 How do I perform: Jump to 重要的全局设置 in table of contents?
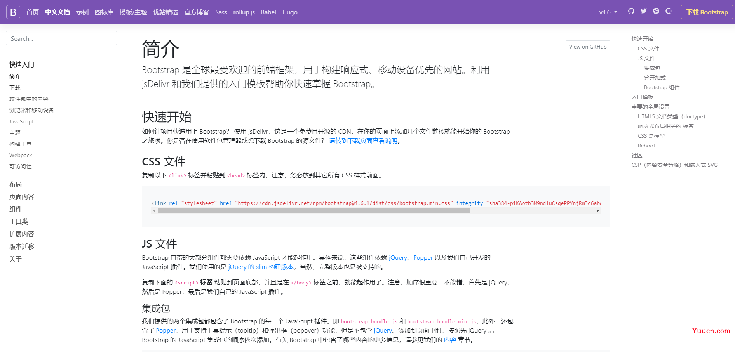(x=651, y=107)
